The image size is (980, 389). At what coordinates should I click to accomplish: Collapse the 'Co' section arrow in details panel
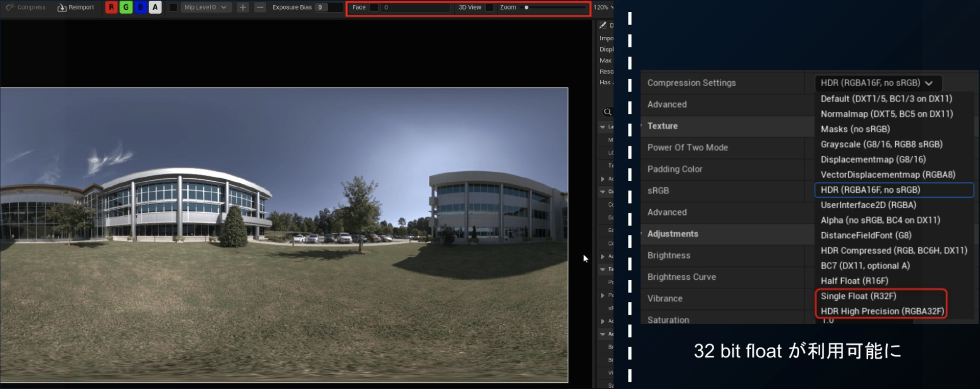[x=603, y=191]
